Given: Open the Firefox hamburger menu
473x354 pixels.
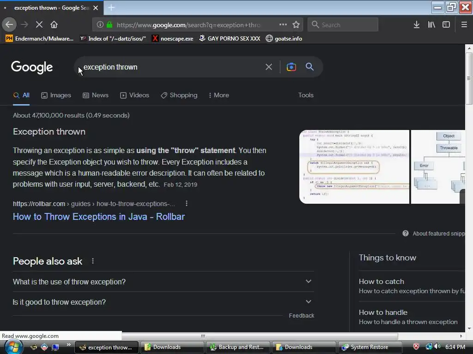Looking at the screenshot, I should tap(464, 25).
